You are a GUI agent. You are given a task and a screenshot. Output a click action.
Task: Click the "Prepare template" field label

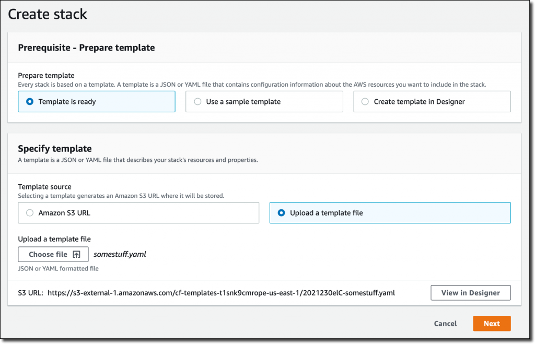(46, 76)
